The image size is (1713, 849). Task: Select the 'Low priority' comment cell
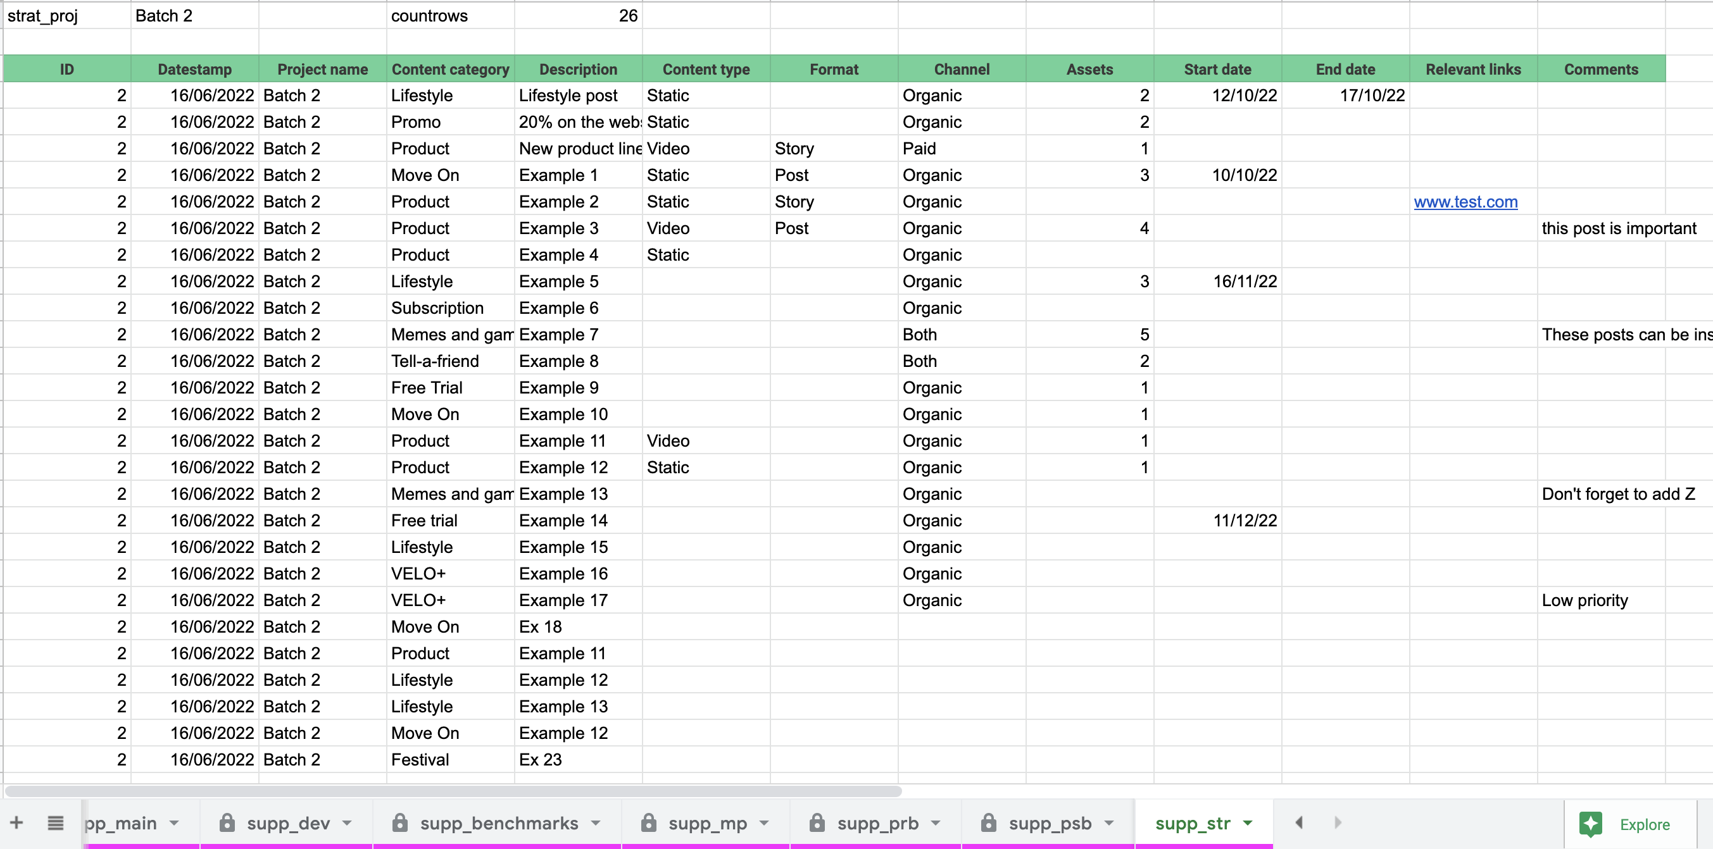1602,600
